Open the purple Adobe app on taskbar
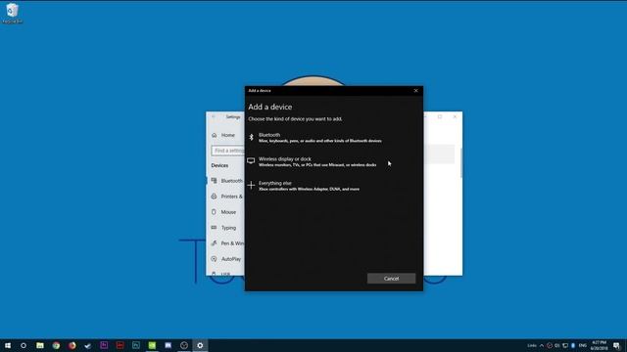The width and height of the screenshot is (627, 352). pos(104,345)
